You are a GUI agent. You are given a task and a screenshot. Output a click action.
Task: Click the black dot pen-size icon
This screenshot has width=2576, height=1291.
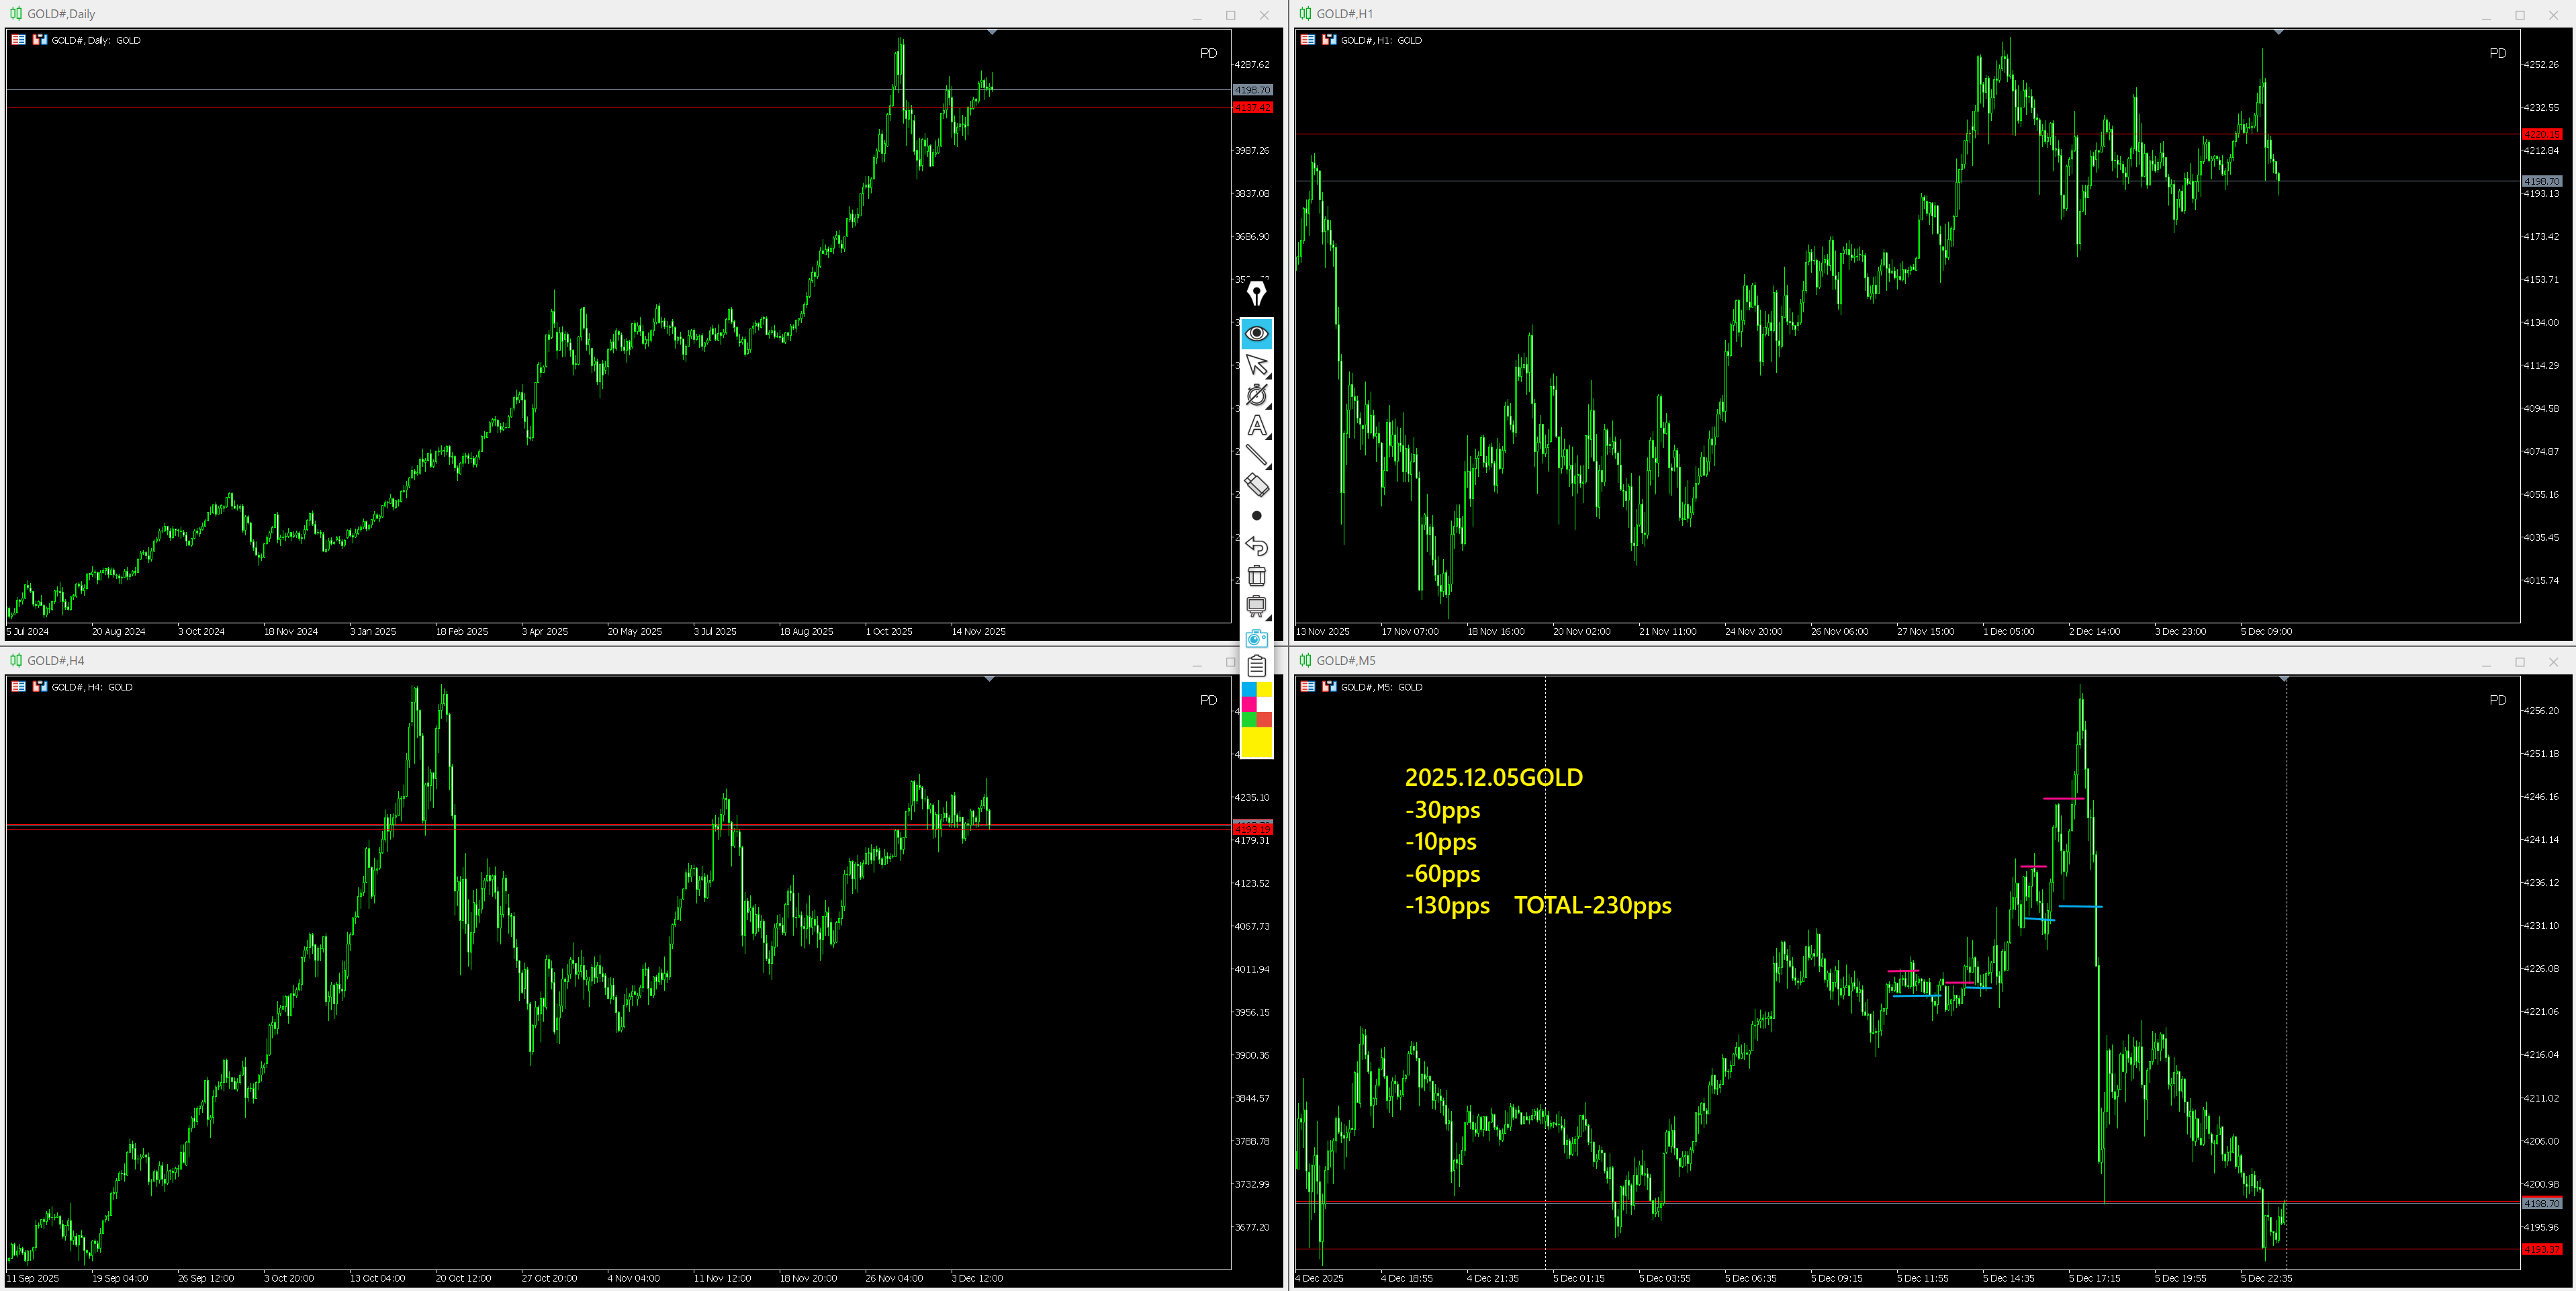click(1256, 516)
